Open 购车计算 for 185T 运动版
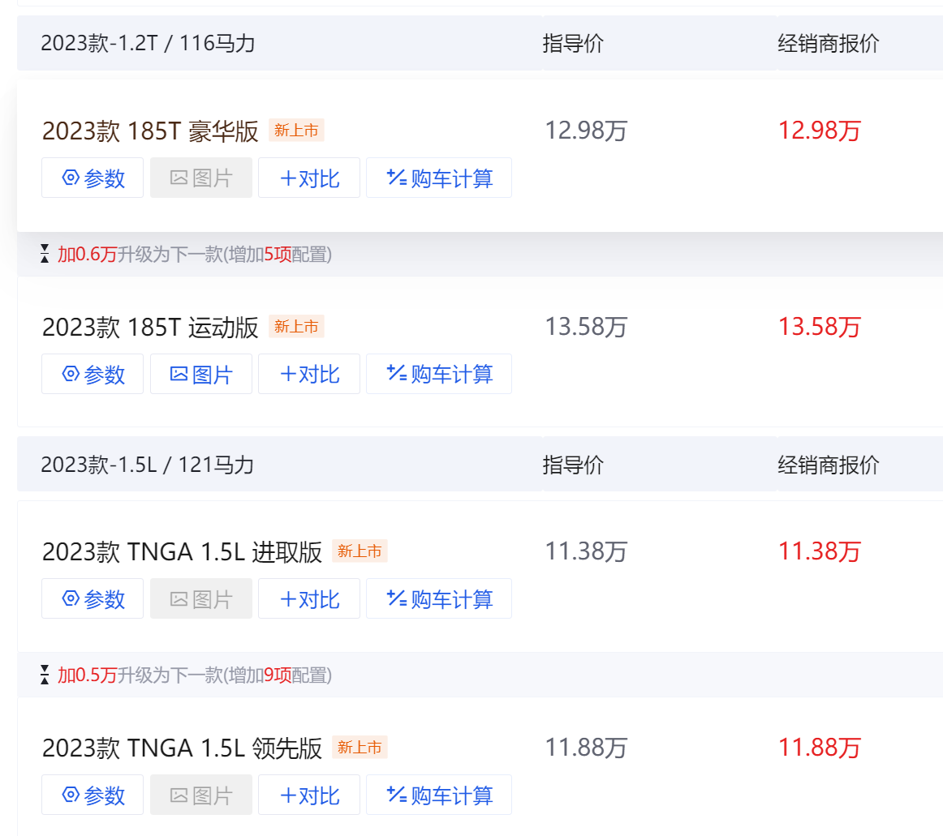 (x=438, y=374)
